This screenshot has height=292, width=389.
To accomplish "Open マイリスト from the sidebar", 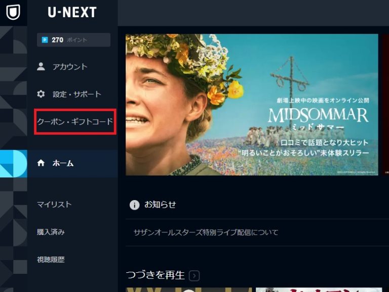I will click(54, 205).
